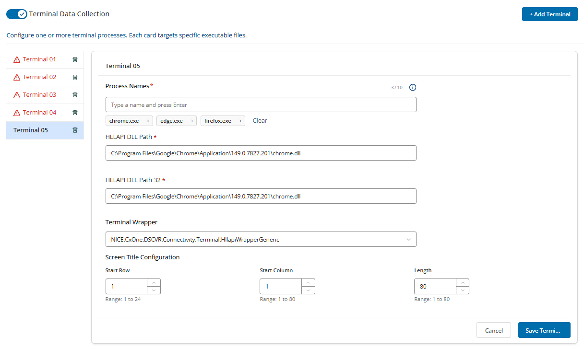Click the 3/10 process count text
Screen dimensions: 584x348
pos(397,88)
